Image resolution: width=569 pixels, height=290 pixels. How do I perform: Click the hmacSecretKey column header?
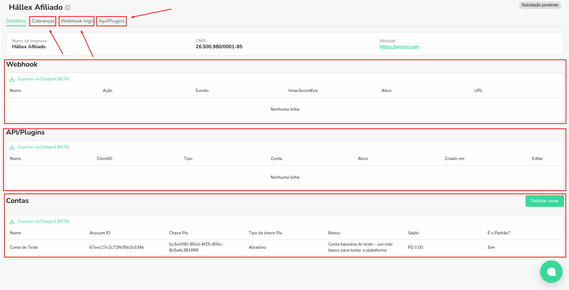click(303, 91)
